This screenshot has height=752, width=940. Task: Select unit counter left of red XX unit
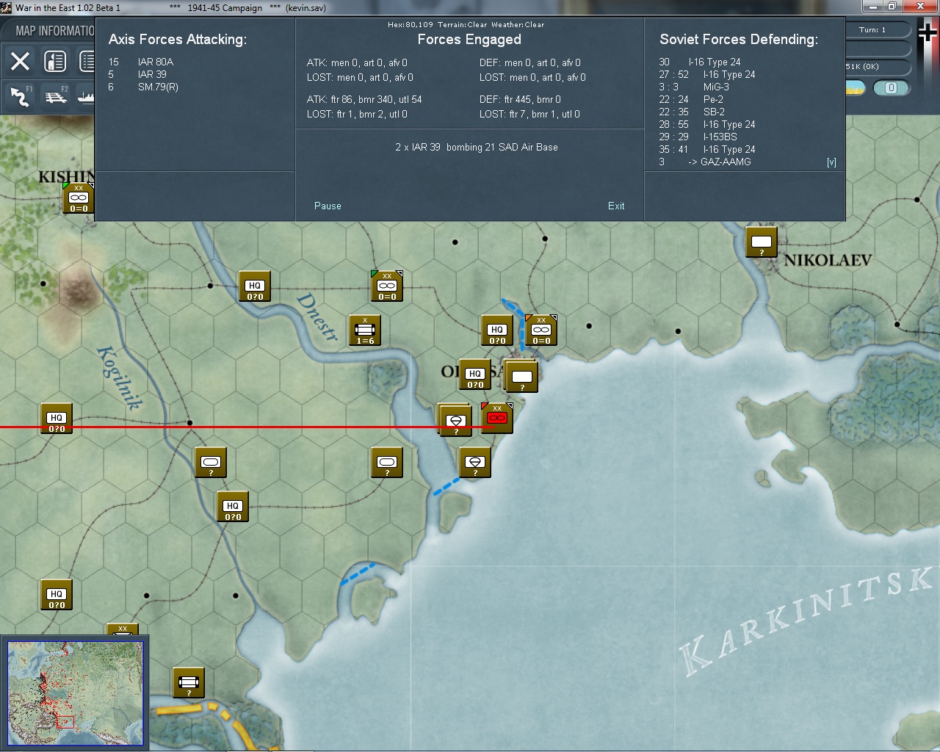point(456,420)
